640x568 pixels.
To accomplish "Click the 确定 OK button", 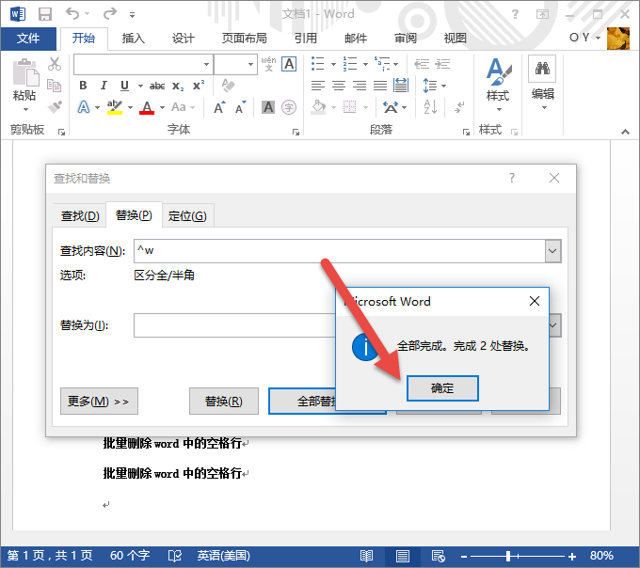I will pos(442,388).
